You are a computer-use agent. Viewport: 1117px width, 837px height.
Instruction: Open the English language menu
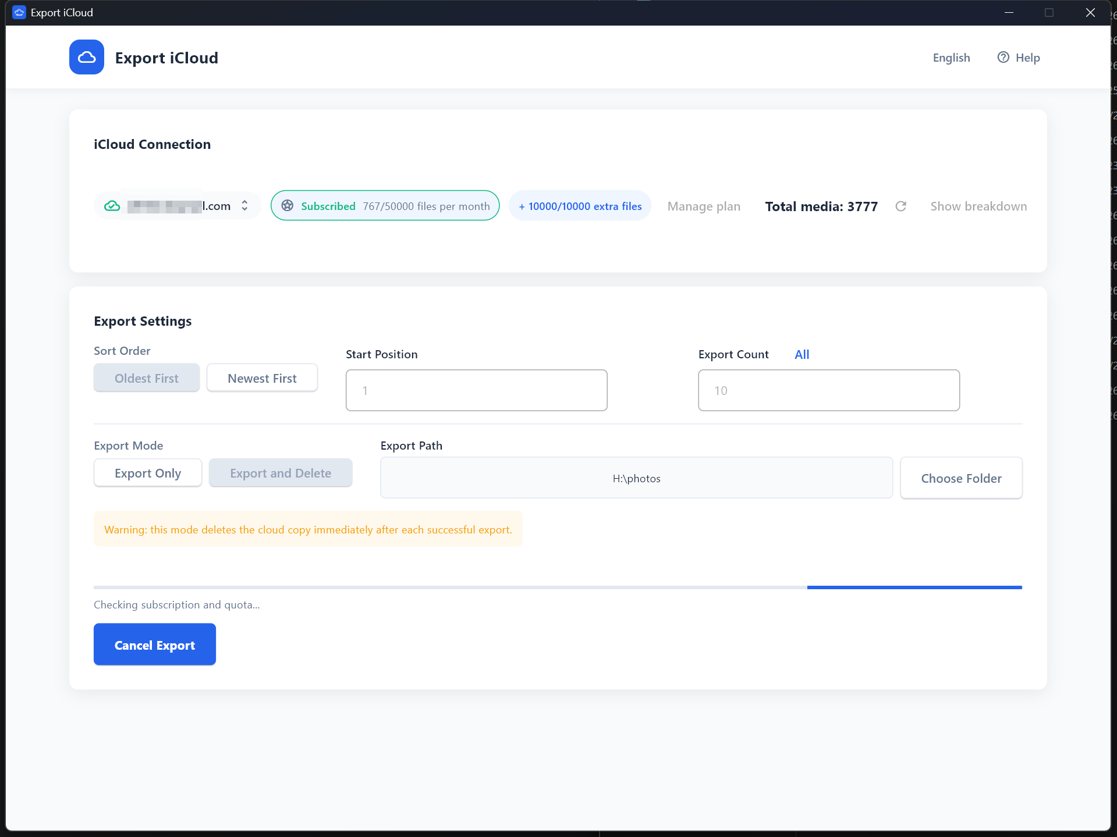click(951, 57)
